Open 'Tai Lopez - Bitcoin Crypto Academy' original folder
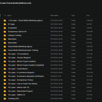This screenshot has height=102, width=102. pyautogui.click(x=22, y=61)
